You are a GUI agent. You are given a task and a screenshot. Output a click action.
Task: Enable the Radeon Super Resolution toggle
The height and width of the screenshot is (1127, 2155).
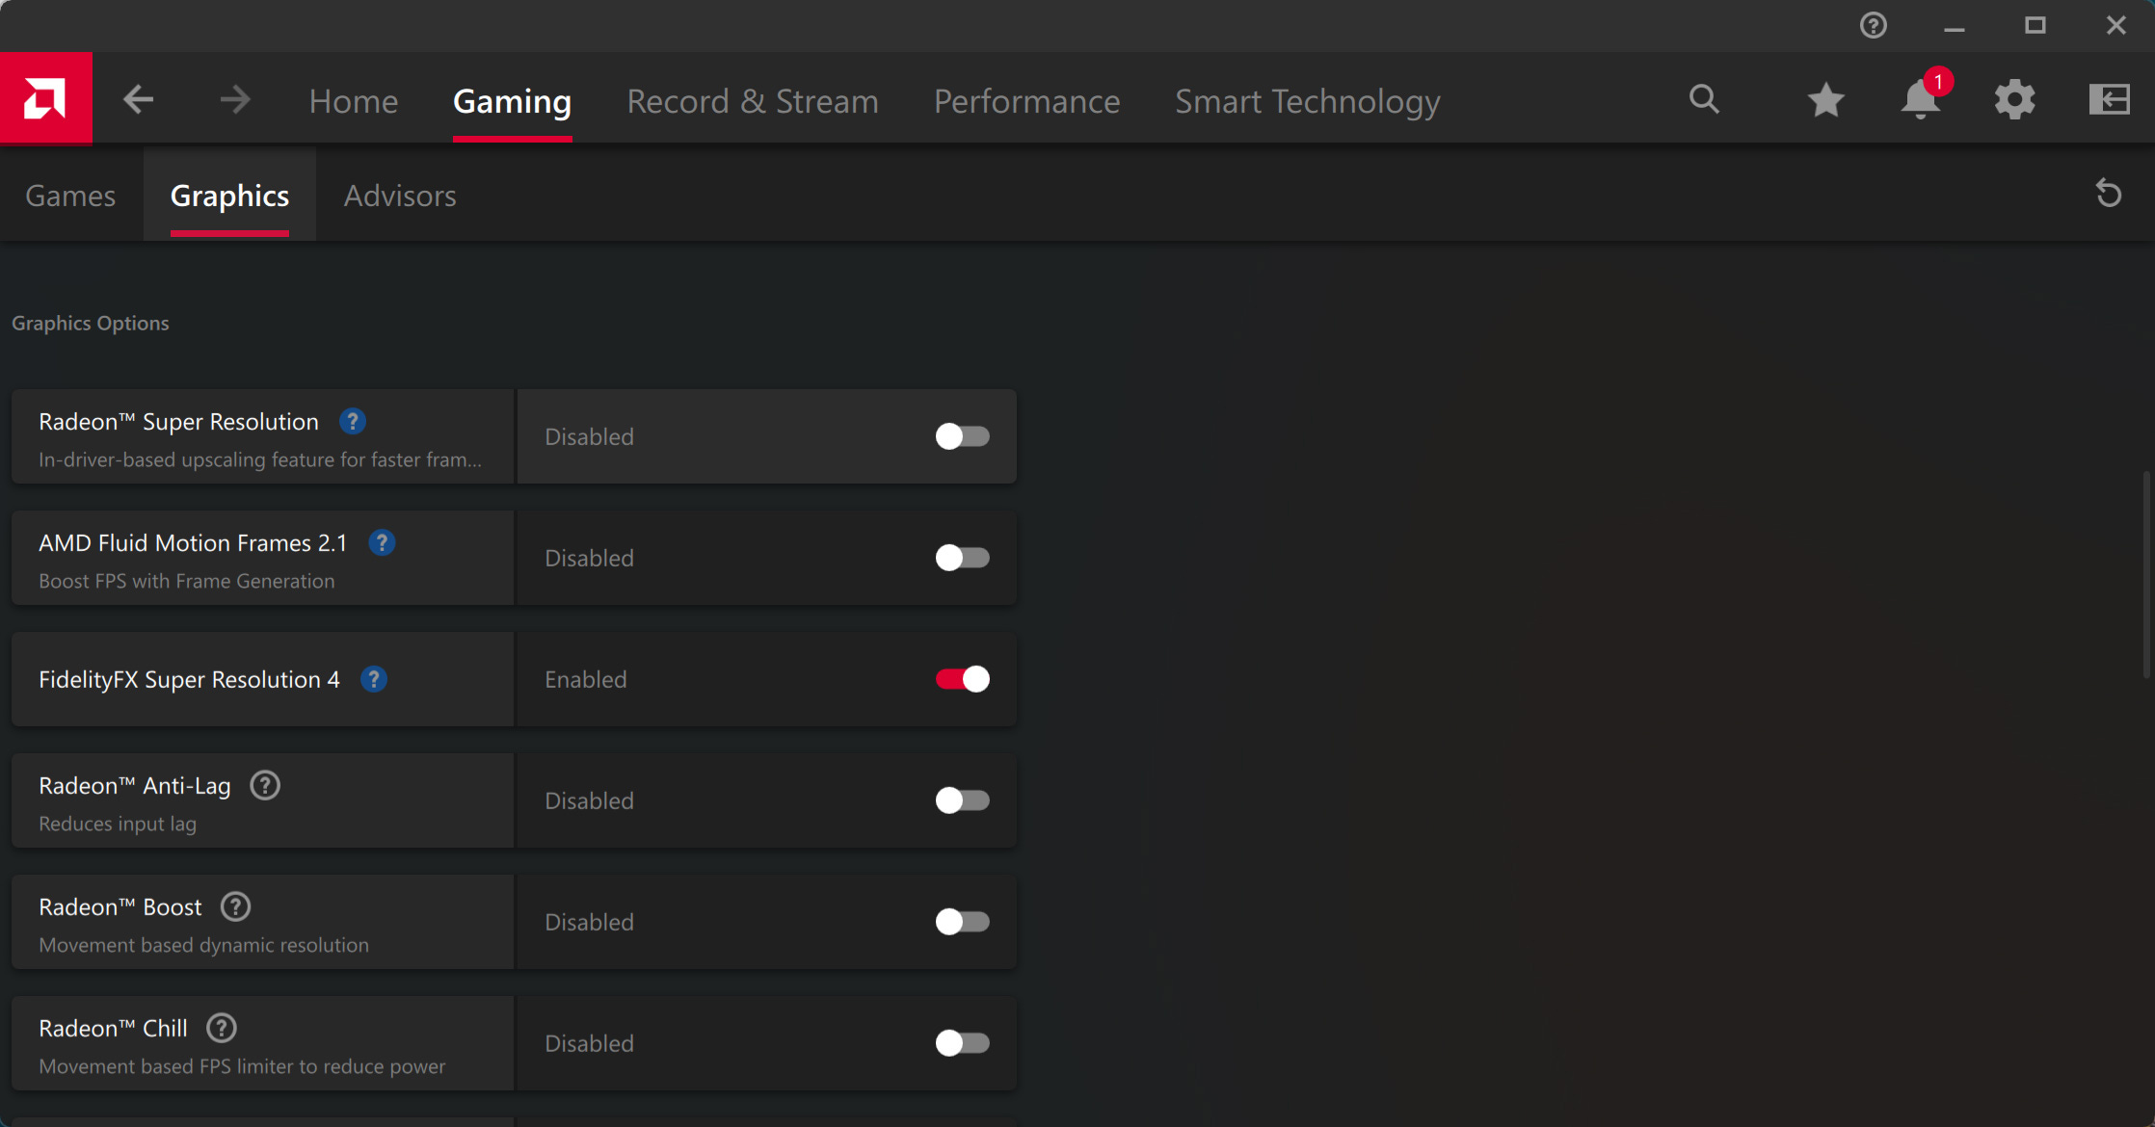click(962, 436)
